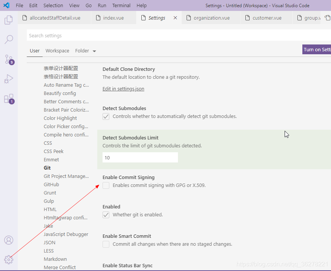Viewport: 331px width, 271px height.
Task: Select Bracket Pair Colorizer entry
Action: (x=66, y=110)
